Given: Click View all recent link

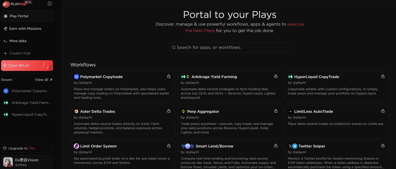Looking at the screenshot, I should [x=44, y=80].
